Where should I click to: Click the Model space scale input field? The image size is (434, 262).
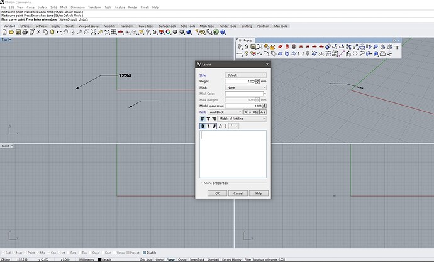coord(243,106)
